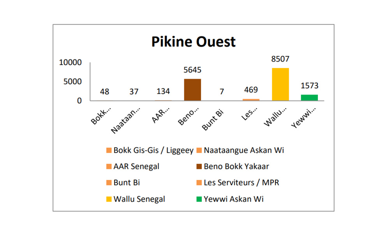Screen dimensions: 381x248
Task: Select legend text "Wallu Senegal"
Action: tap(139, 199)
